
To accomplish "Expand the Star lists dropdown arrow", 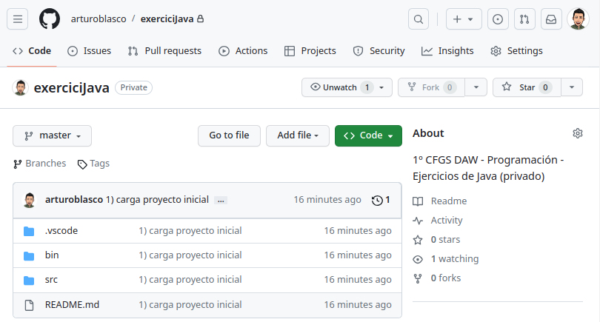I will point(572,87).
